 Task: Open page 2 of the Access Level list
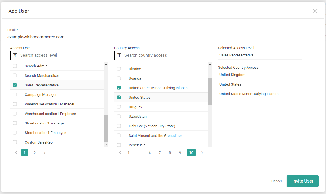(35, 153)
